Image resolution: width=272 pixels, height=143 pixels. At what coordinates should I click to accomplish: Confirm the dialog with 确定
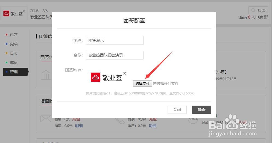pos(201,110)
